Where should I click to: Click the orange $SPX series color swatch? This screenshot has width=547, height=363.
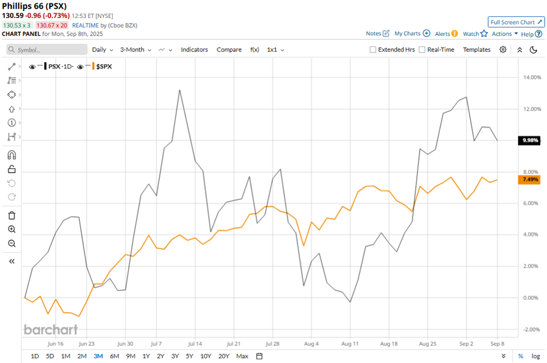(x=93, y=66)
